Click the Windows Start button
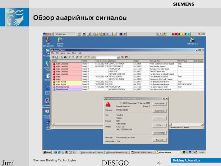The height and width of the screenshot is (166, 221). pyautogui.click(x=47, y=152)
